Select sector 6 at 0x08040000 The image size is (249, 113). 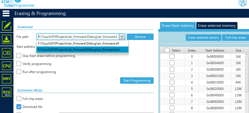tap(172, 95)
